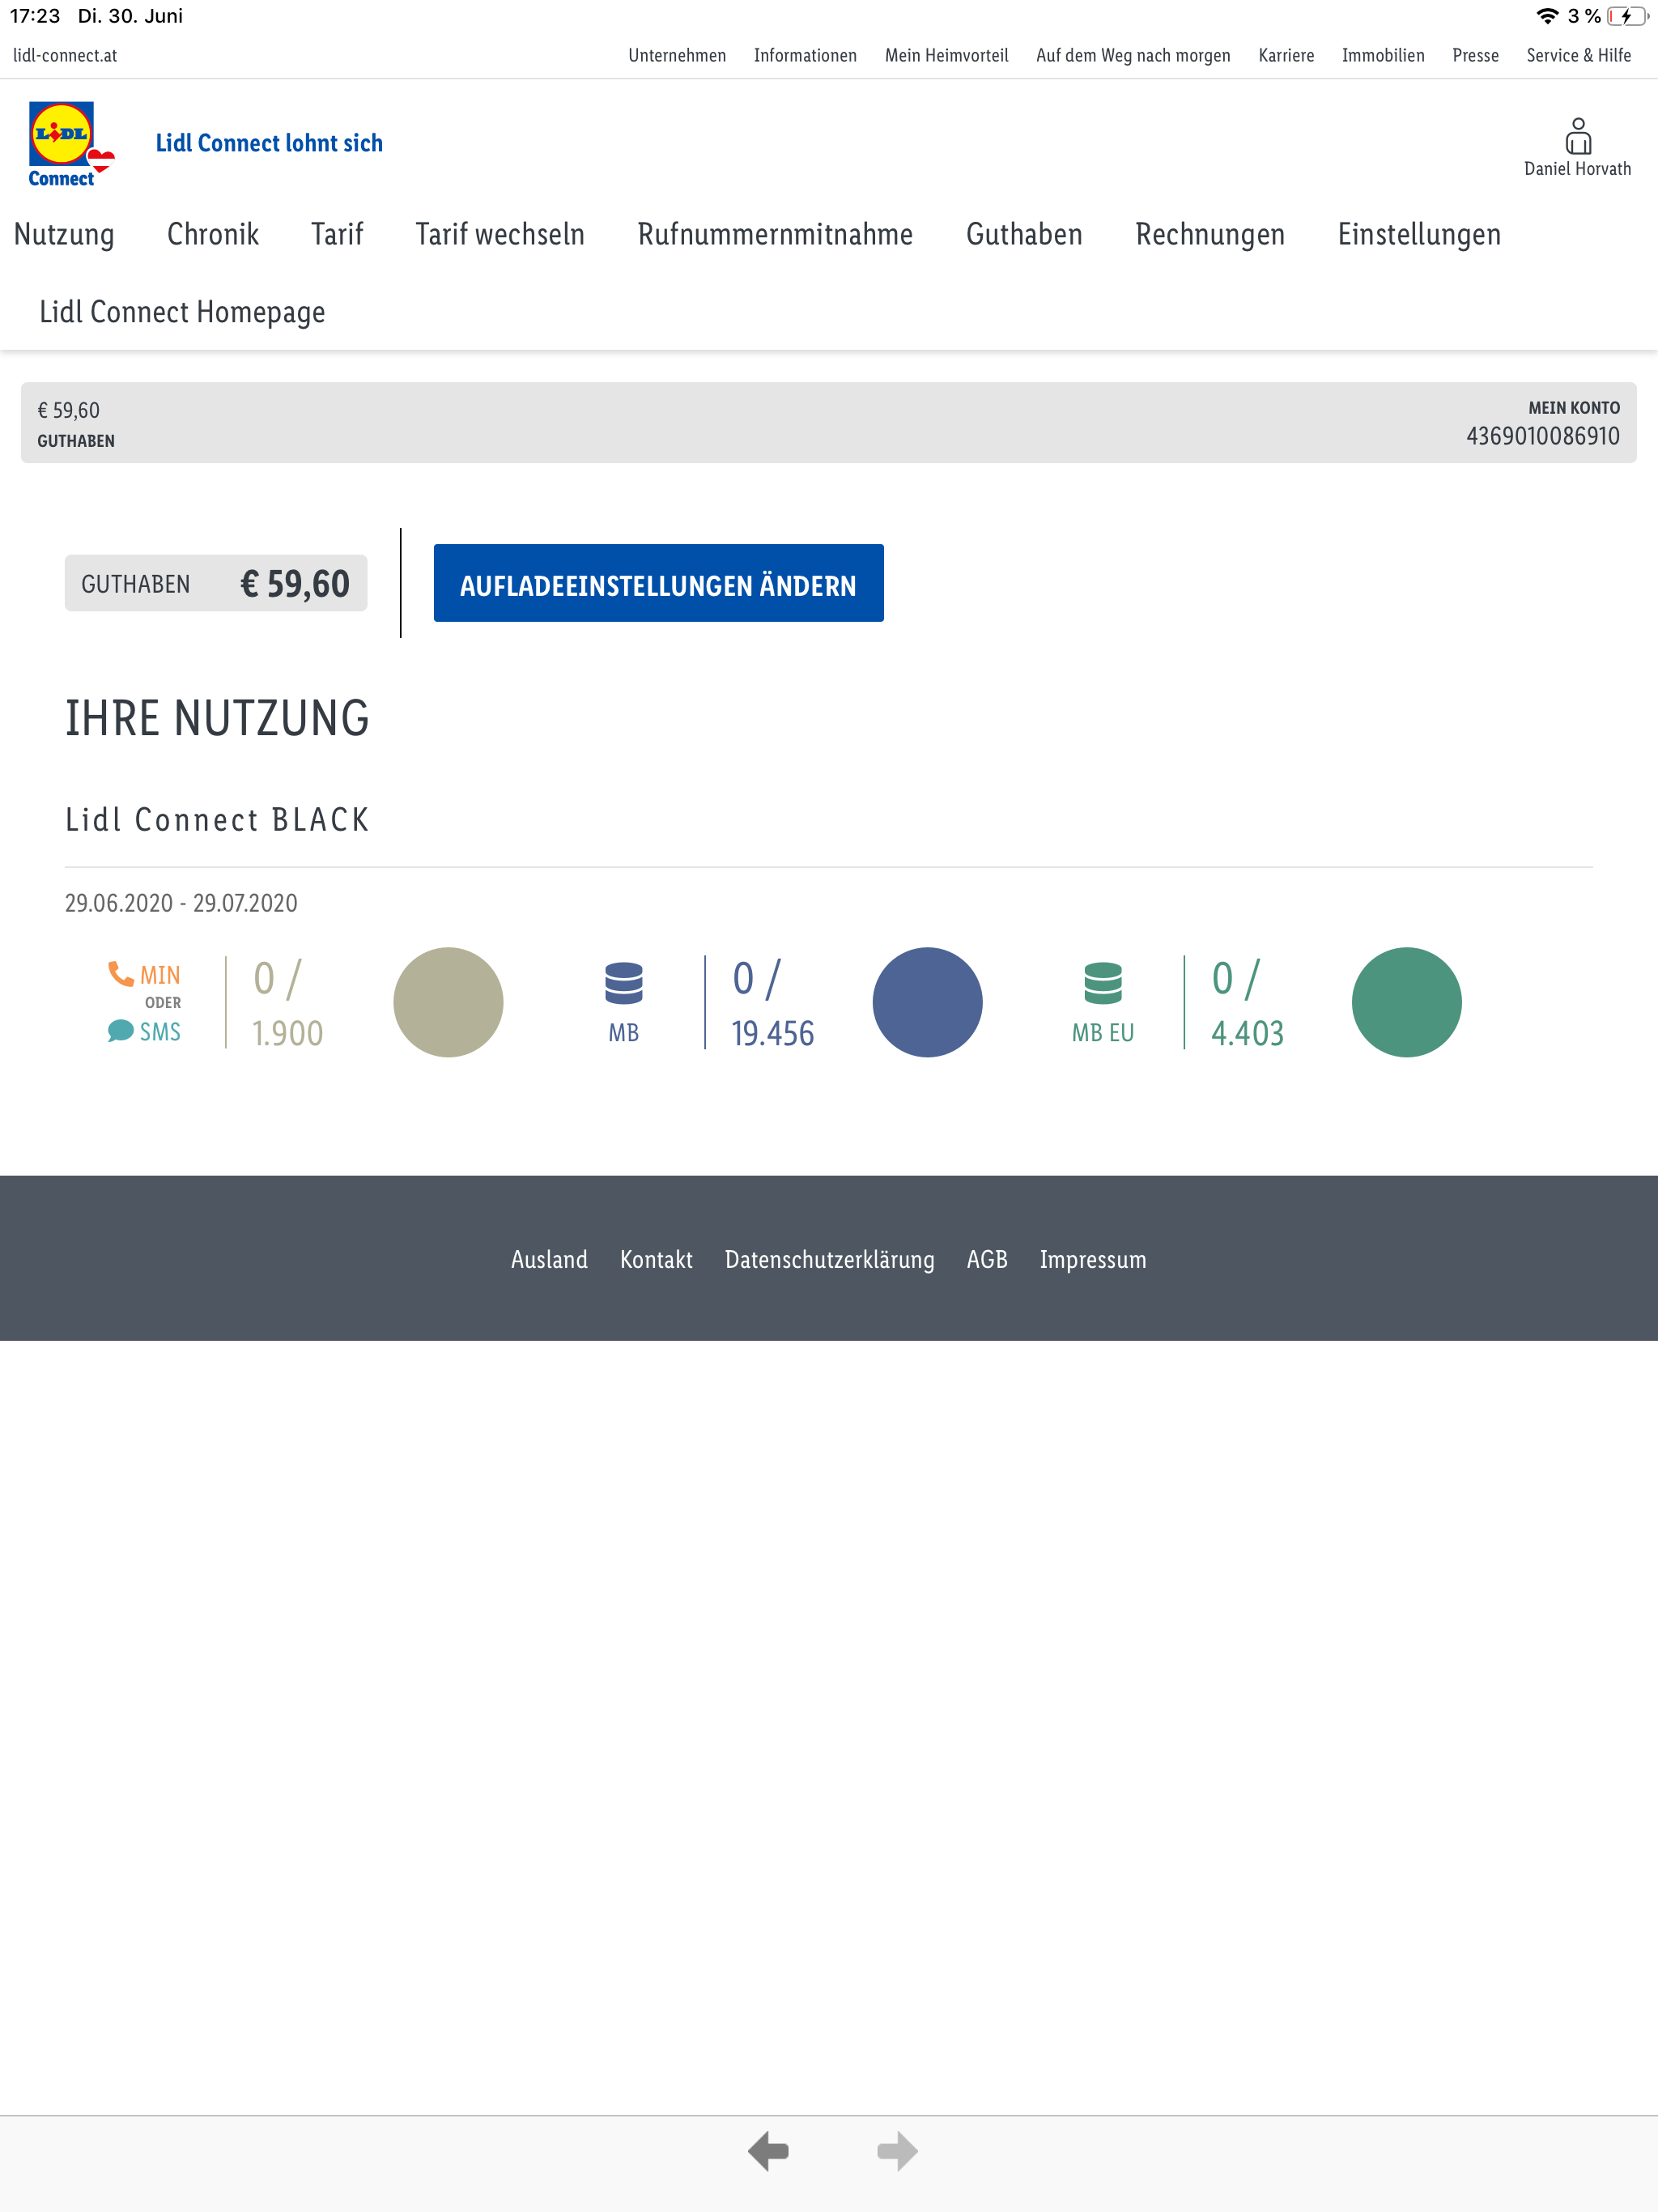This screenshot has height=2212, width=1658.
Task: Open Service & Hilfe link
Action: (x=1578, y=56)
